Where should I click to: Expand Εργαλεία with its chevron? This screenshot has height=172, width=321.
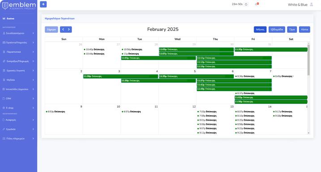click(x=33, y=129)
